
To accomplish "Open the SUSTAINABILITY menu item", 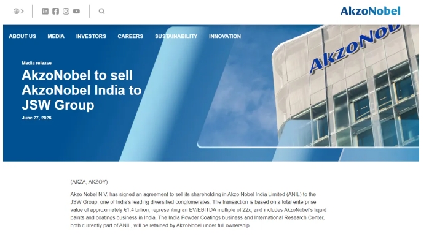I will 176,36.
